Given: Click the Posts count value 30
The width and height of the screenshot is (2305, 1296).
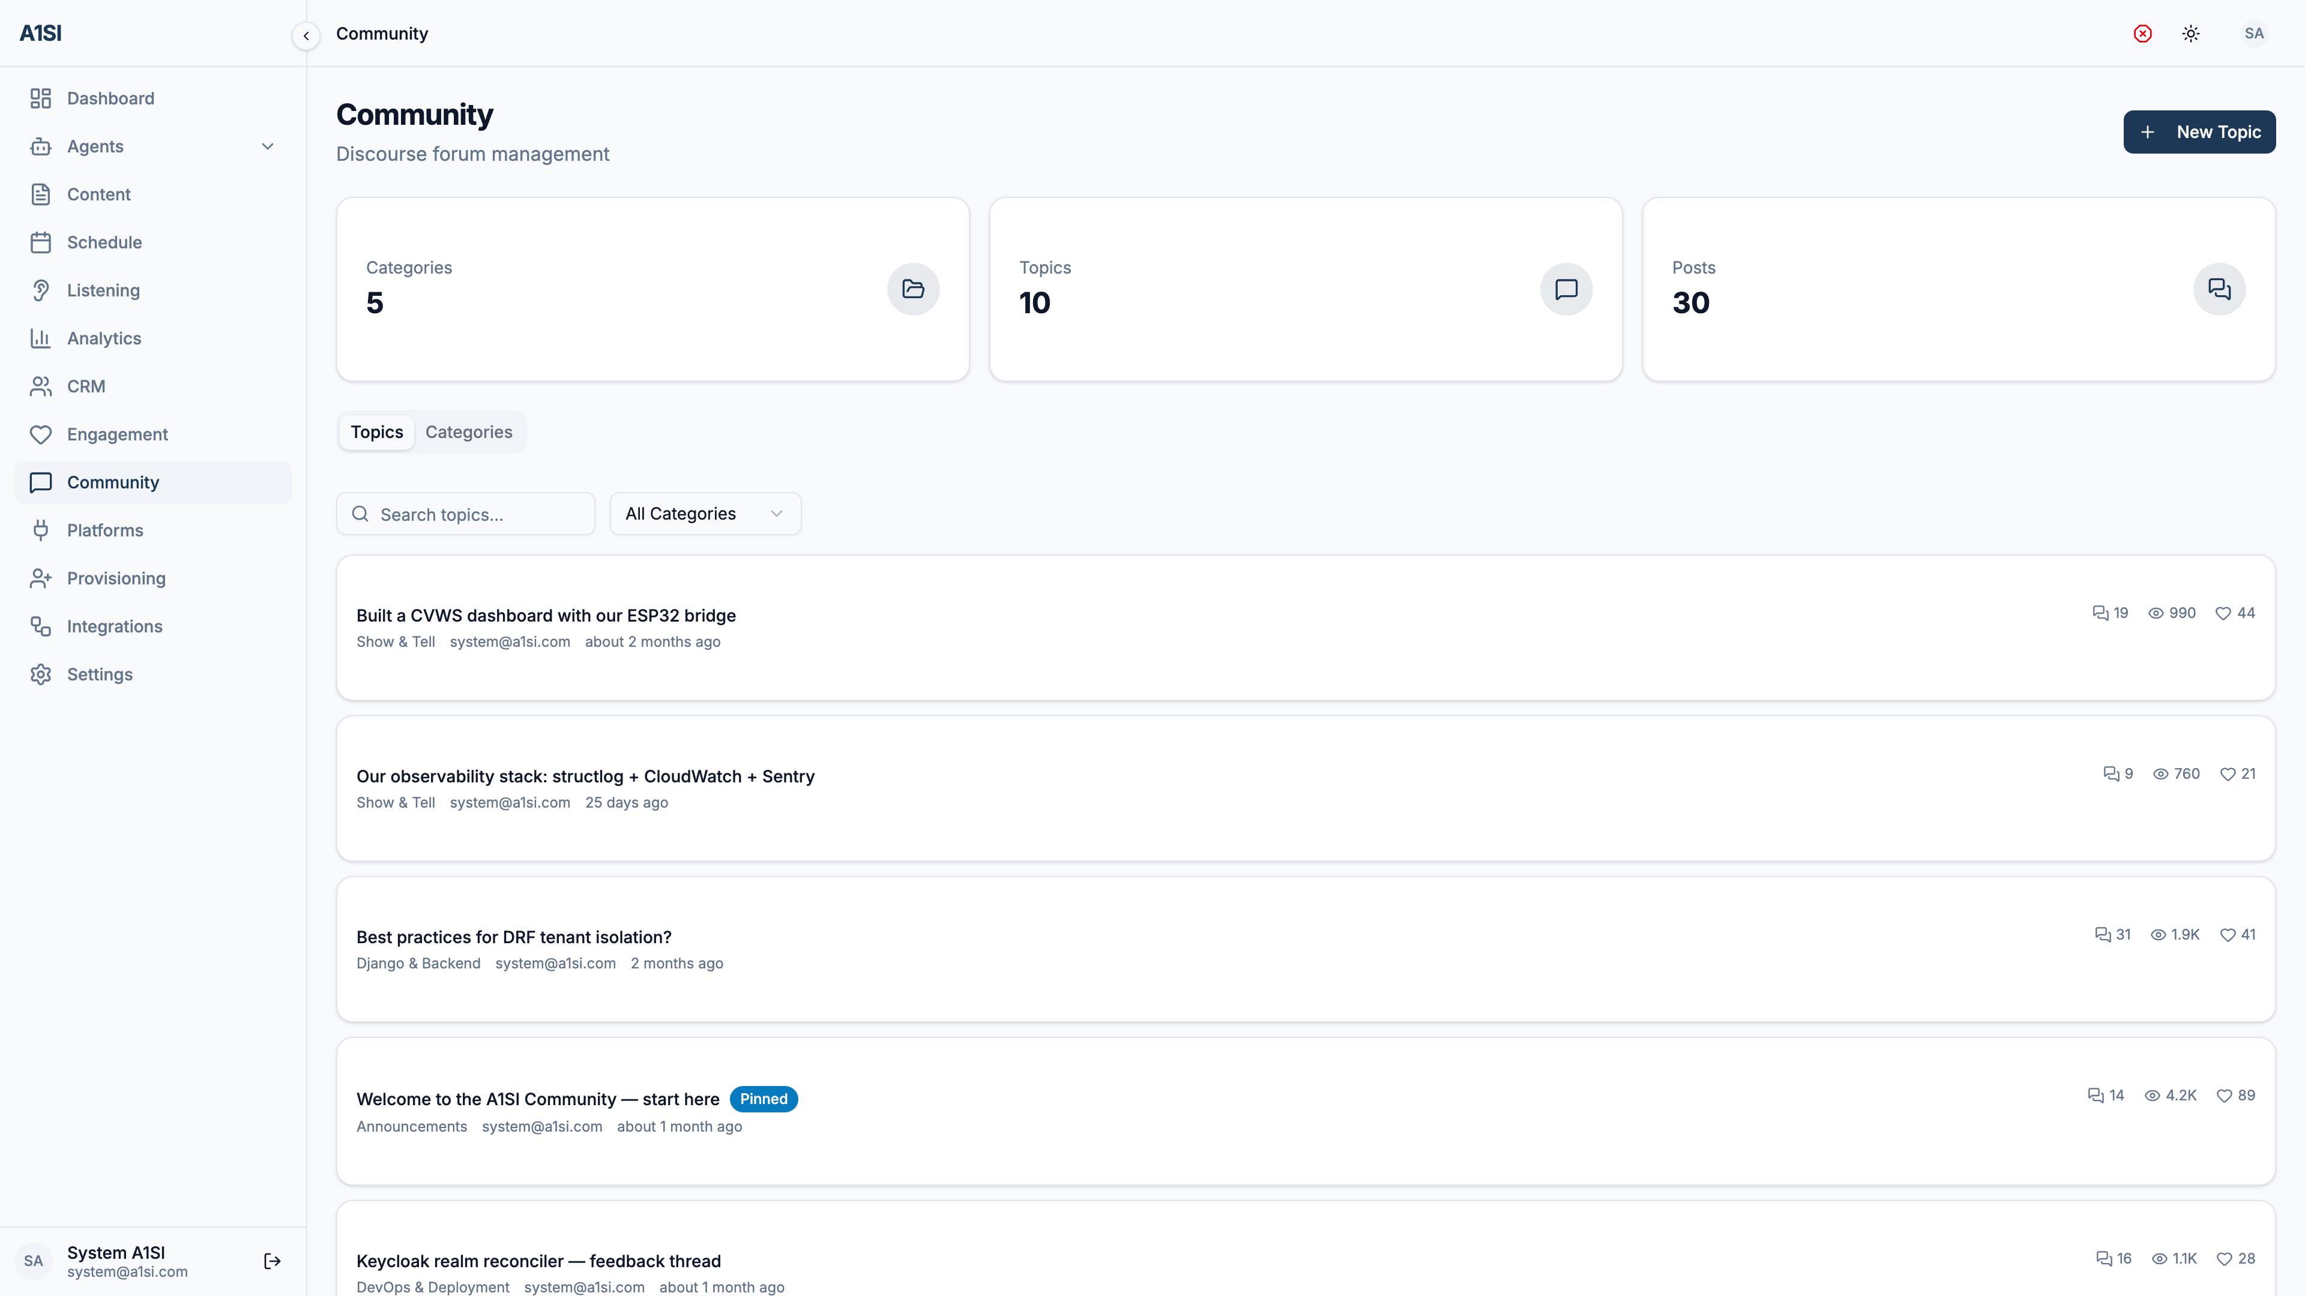Looking at the screenshot, I should pyautogui.click(x=1690, y=302).
